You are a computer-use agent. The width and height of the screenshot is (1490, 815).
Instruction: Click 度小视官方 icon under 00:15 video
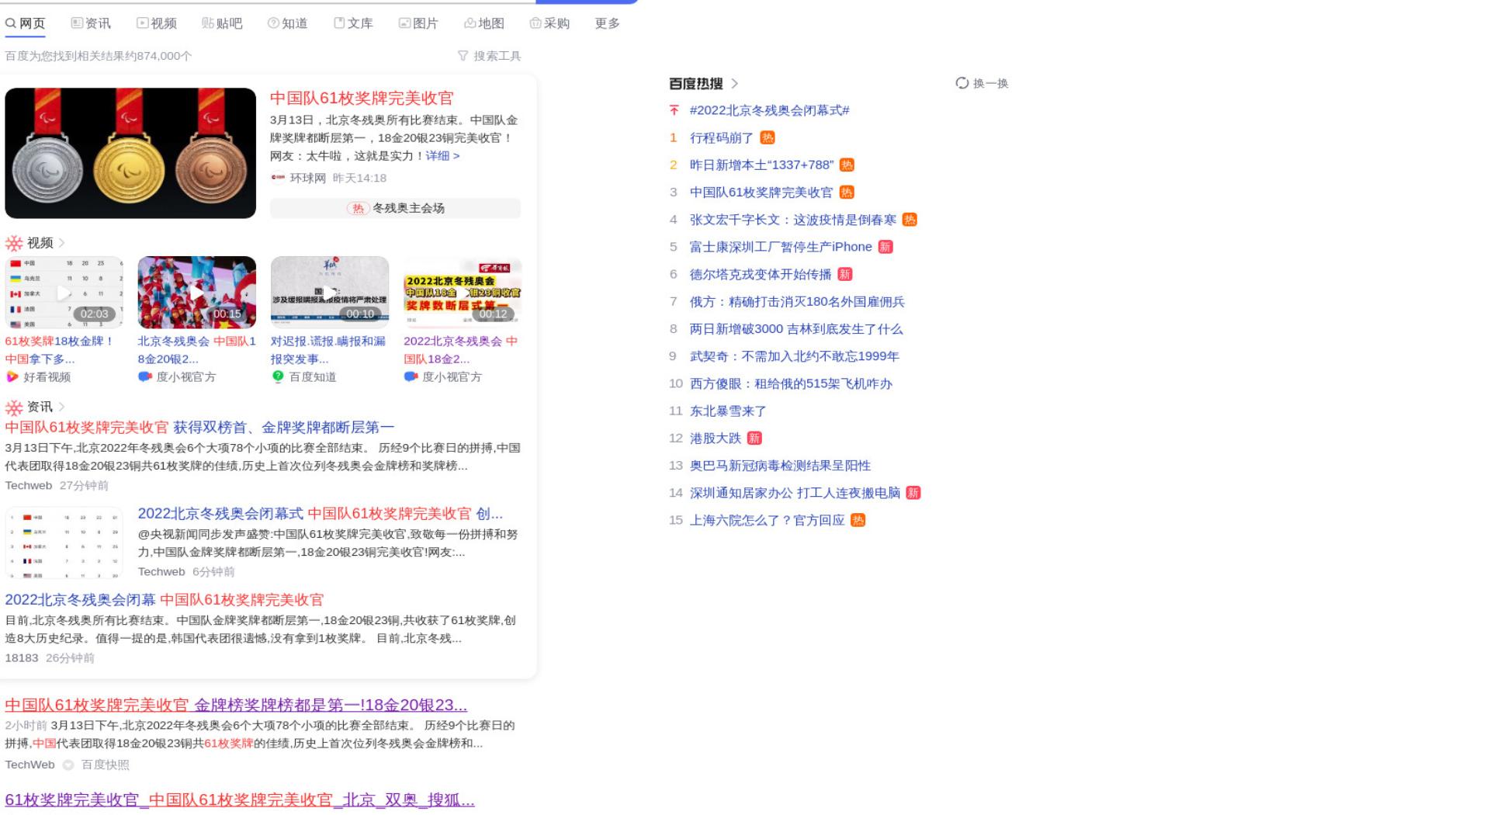click(144, 376)
